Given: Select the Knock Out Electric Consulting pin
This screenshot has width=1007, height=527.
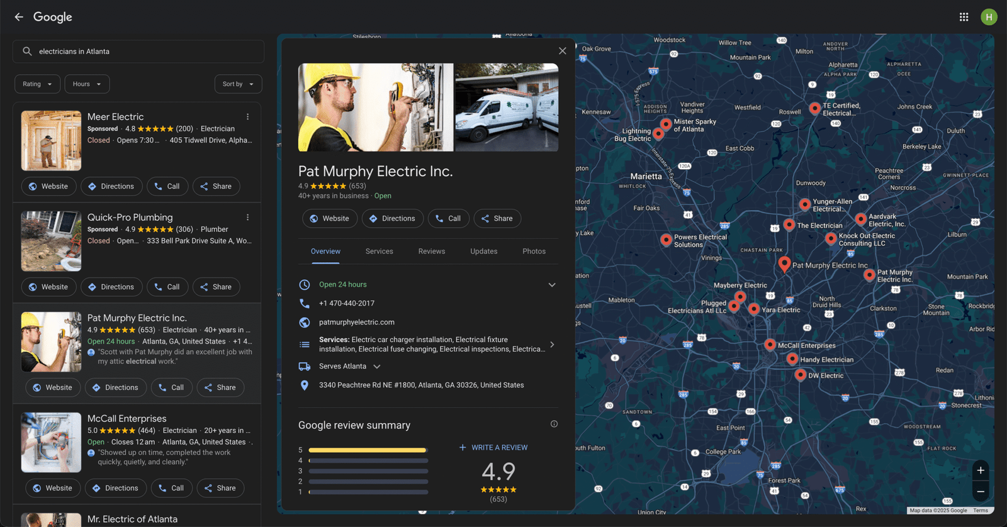Looking at the screenshot, I should click(831, 238).
